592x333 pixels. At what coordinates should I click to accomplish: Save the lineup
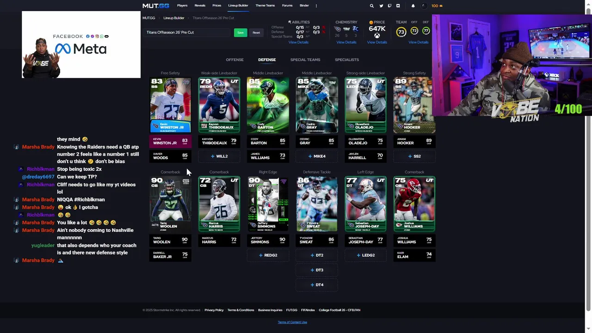tap(240, 32)
